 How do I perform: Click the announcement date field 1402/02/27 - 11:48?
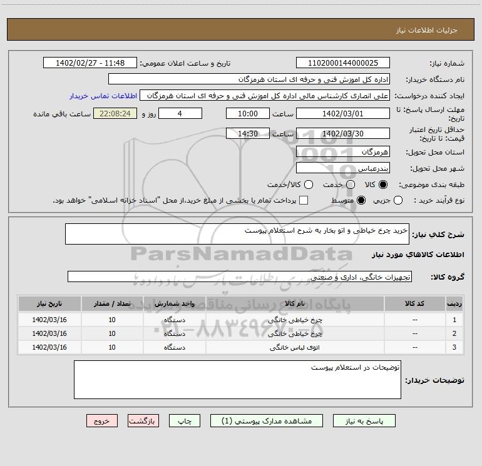(x=90, y=63)
